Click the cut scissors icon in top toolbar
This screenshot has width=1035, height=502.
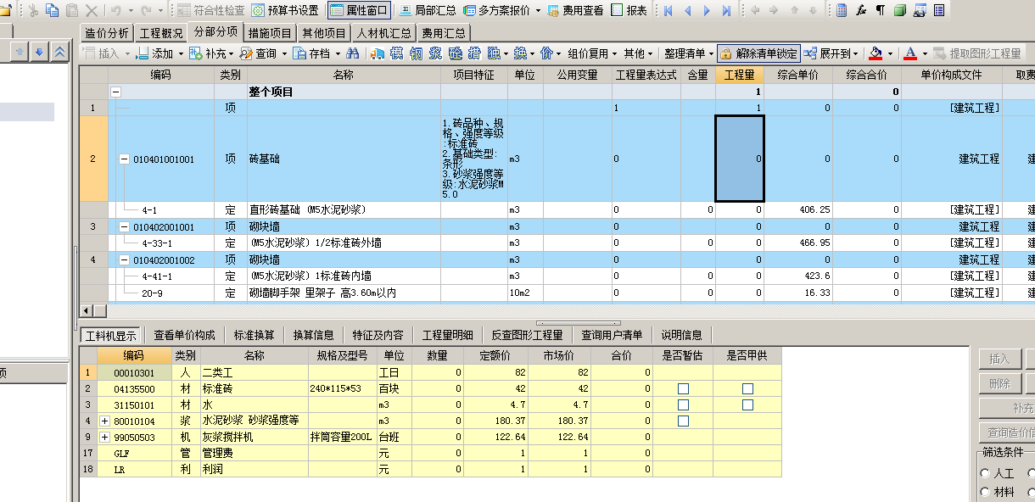click(32, 10)
